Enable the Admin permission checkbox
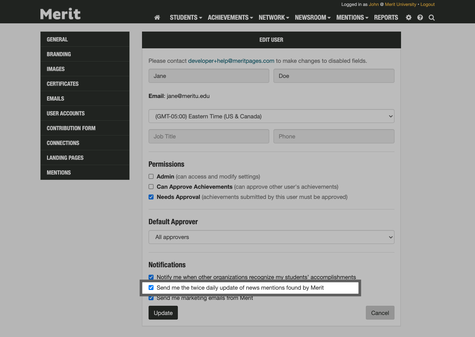Screen dimensions: 475x337 [151, 176]
